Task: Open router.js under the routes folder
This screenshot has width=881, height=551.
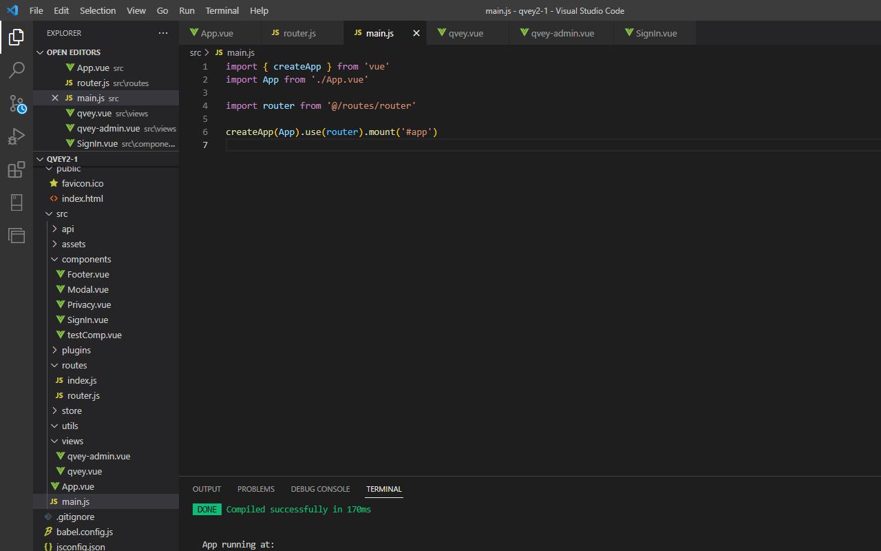Action: (x=106, y=395)
